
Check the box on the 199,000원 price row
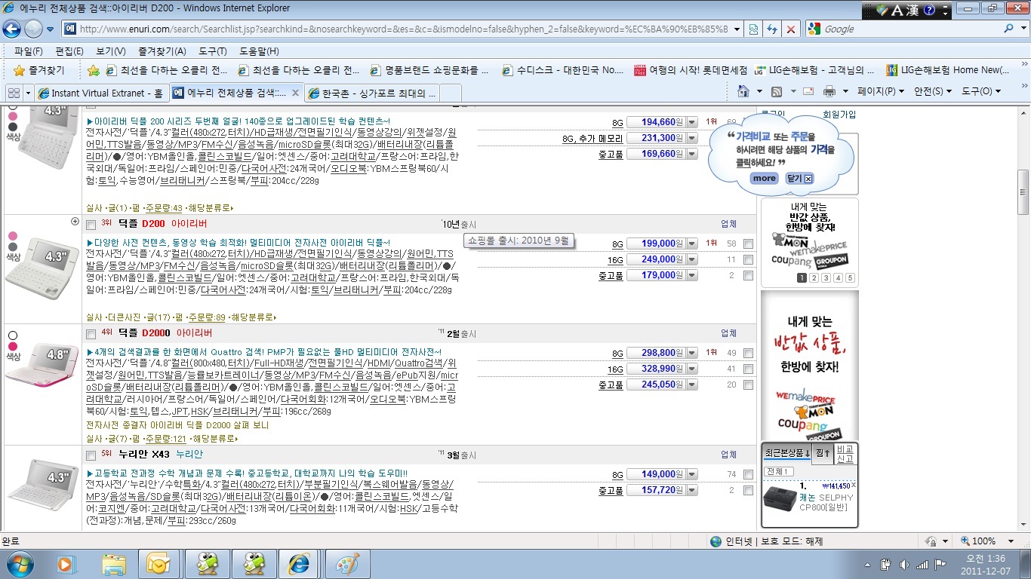(748, 244)
